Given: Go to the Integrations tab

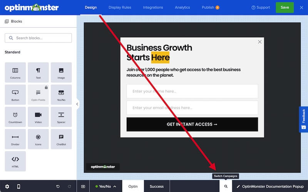Looking at the screenshot, I should coord(153,7).
